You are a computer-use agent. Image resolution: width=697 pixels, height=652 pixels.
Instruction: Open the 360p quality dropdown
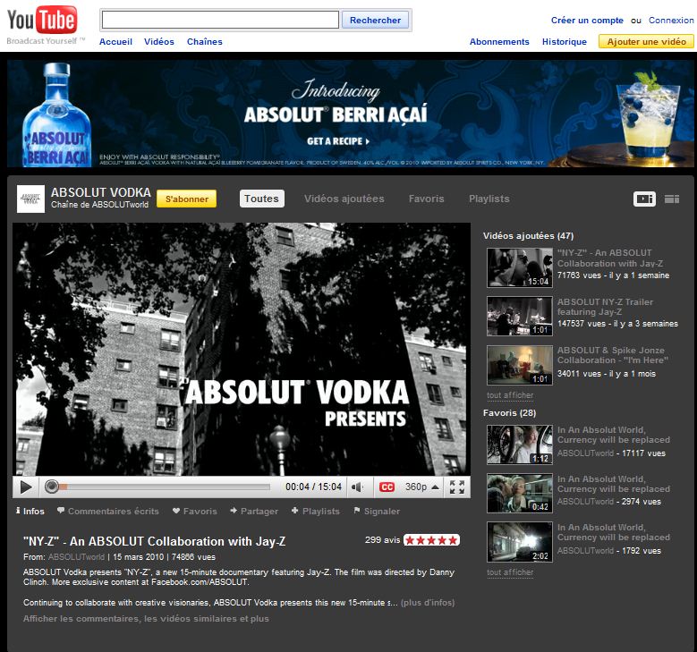(422, 487)
